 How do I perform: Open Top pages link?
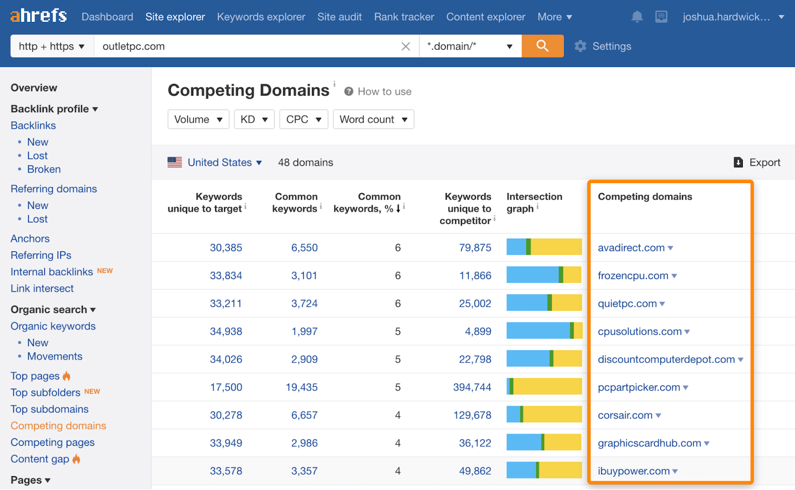35,376
